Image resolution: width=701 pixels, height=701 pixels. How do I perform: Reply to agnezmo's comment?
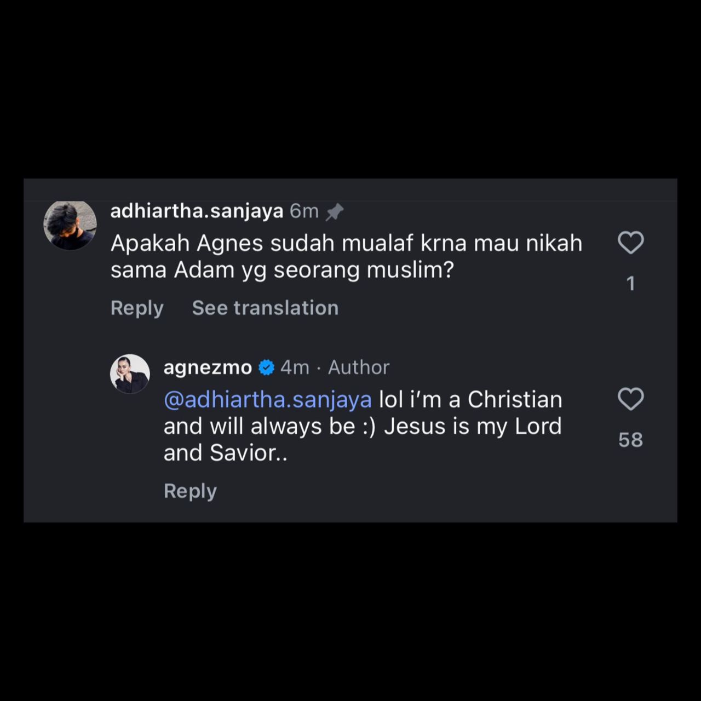[190, 491]
